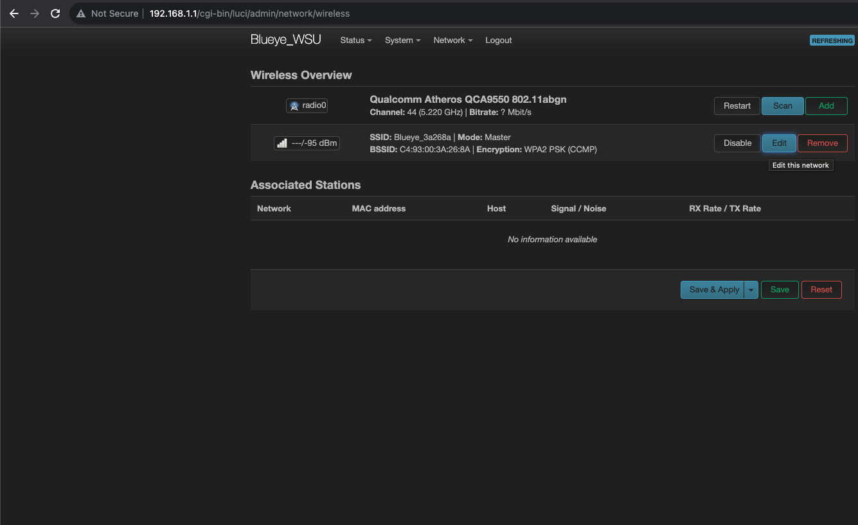Click the Associated Stations heading
Image resolution: width=858 pixels, height=525 pixels.
(x=305, y=185)
